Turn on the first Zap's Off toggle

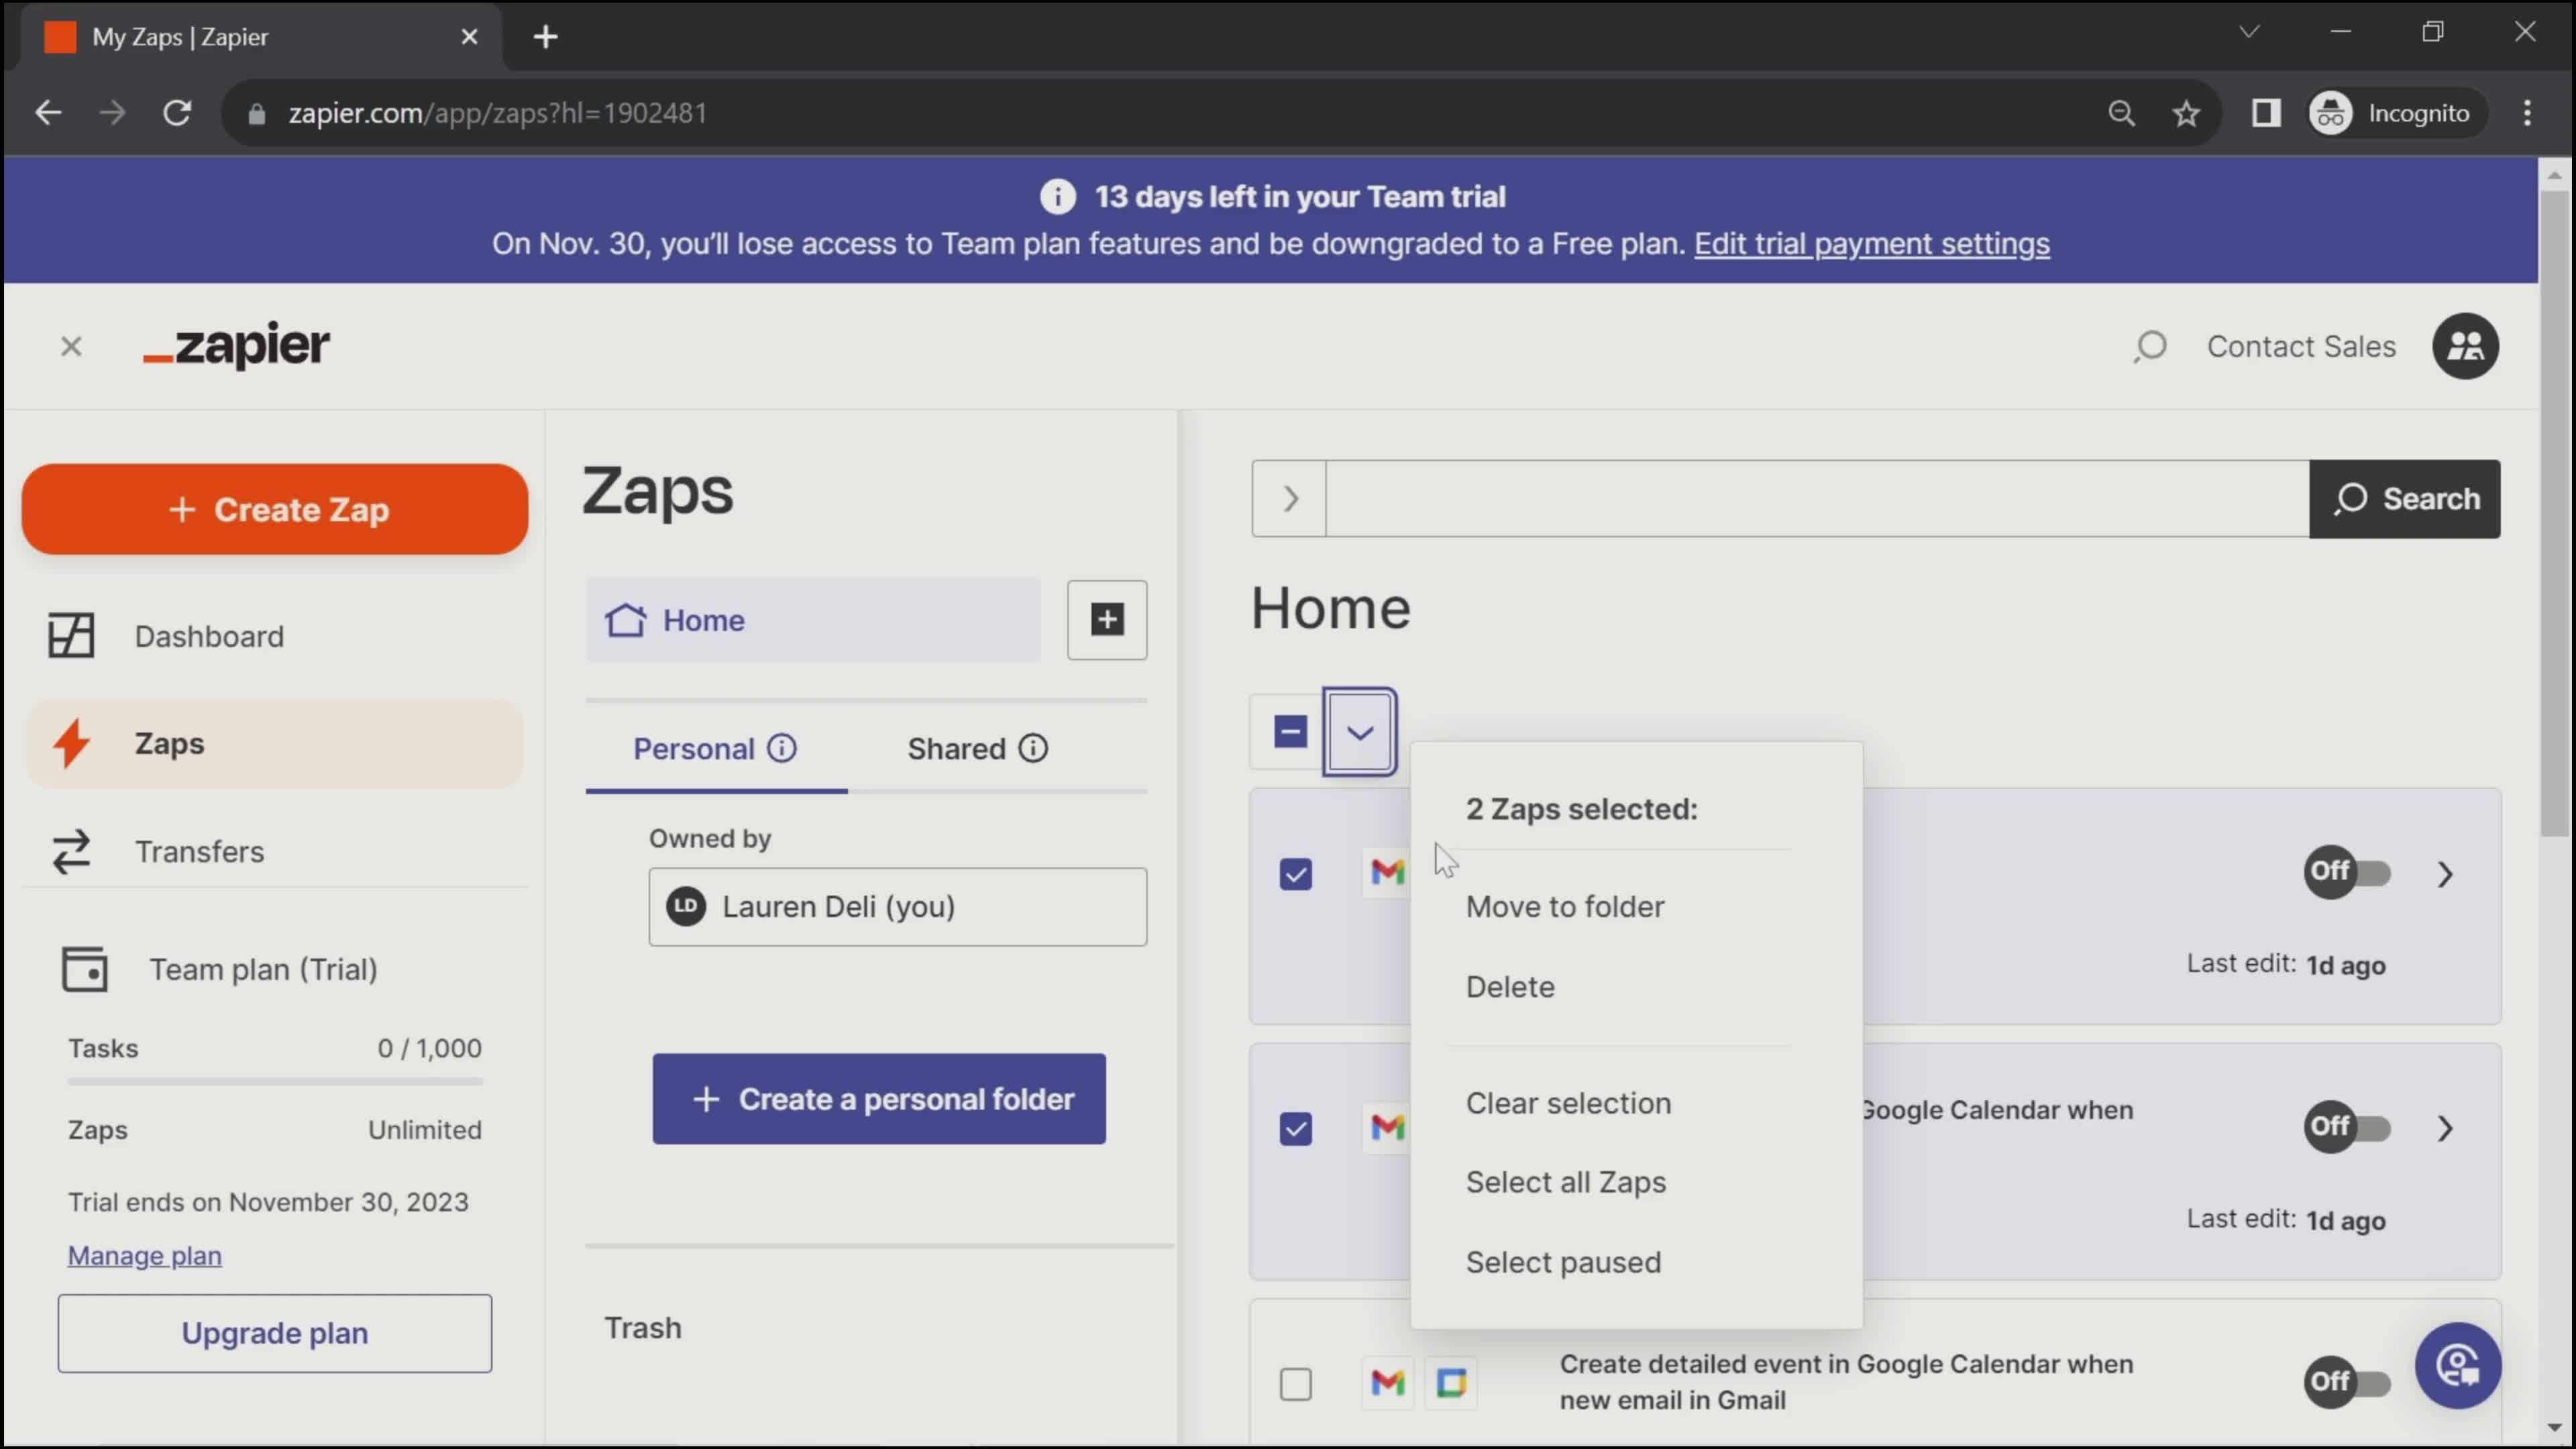click(2347, 872)
